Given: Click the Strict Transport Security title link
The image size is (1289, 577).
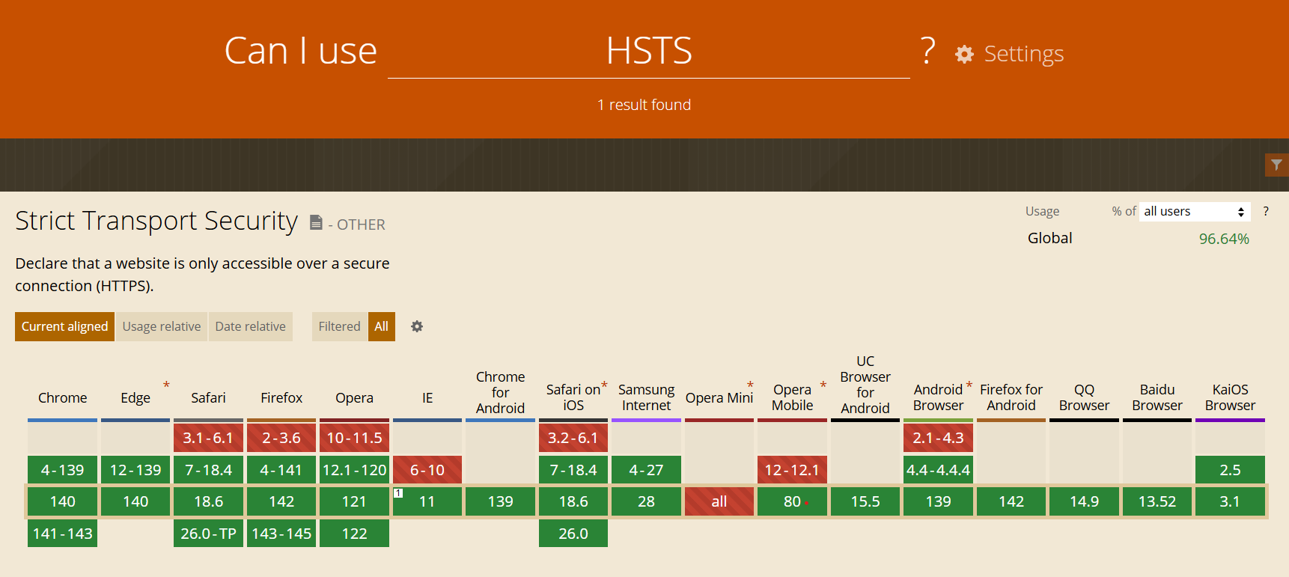Looking at the screenshot, I should (x=156, y=221).
